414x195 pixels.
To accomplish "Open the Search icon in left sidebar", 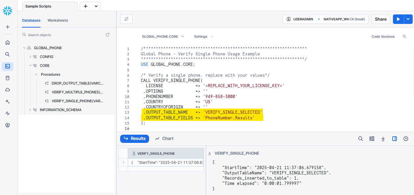I will pos(8,54).
